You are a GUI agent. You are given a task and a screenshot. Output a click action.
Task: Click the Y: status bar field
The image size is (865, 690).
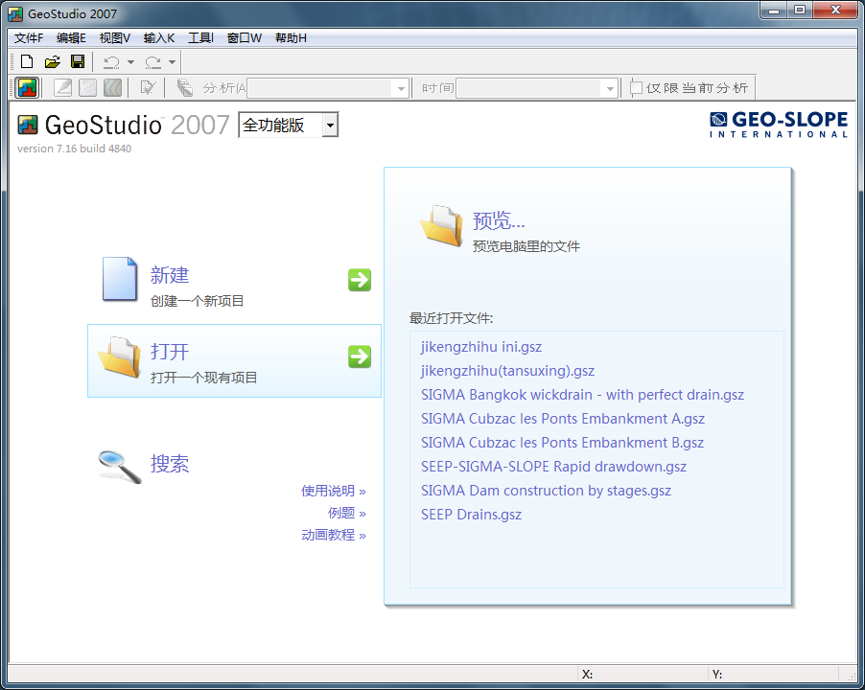[x=774, y=674]
